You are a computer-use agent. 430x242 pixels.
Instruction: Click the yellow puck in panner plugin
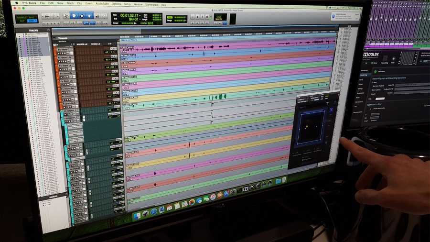307,126
